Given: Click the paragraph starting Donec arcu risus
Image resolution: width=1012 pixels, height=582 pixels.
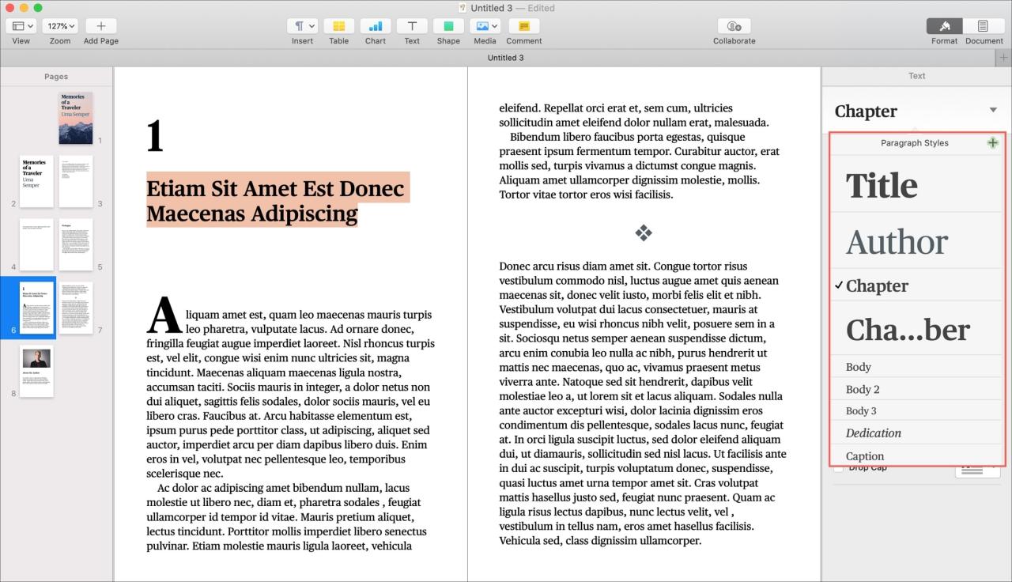Looking at the screenshot, I should tap(643, 403).
